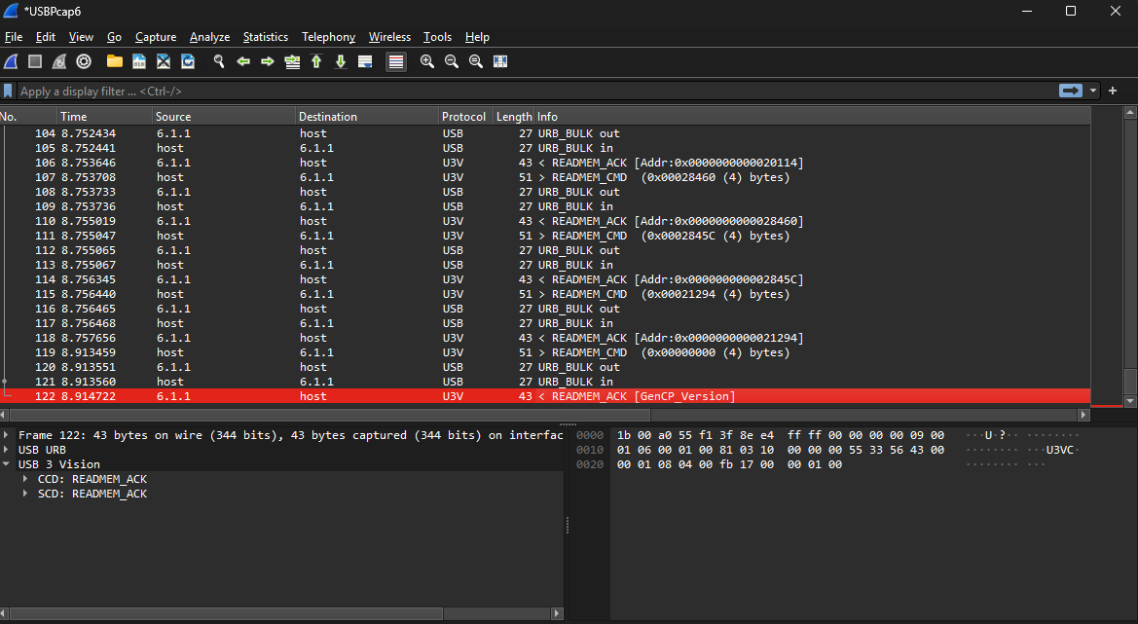Focus the display filter input field
Screen dimensions: 1138x624
[x=535, y=92]
